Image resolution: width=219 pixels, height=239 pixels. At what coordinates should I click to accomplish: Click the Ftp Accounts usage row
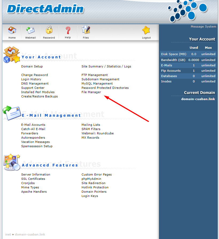(x=188, y=71)
